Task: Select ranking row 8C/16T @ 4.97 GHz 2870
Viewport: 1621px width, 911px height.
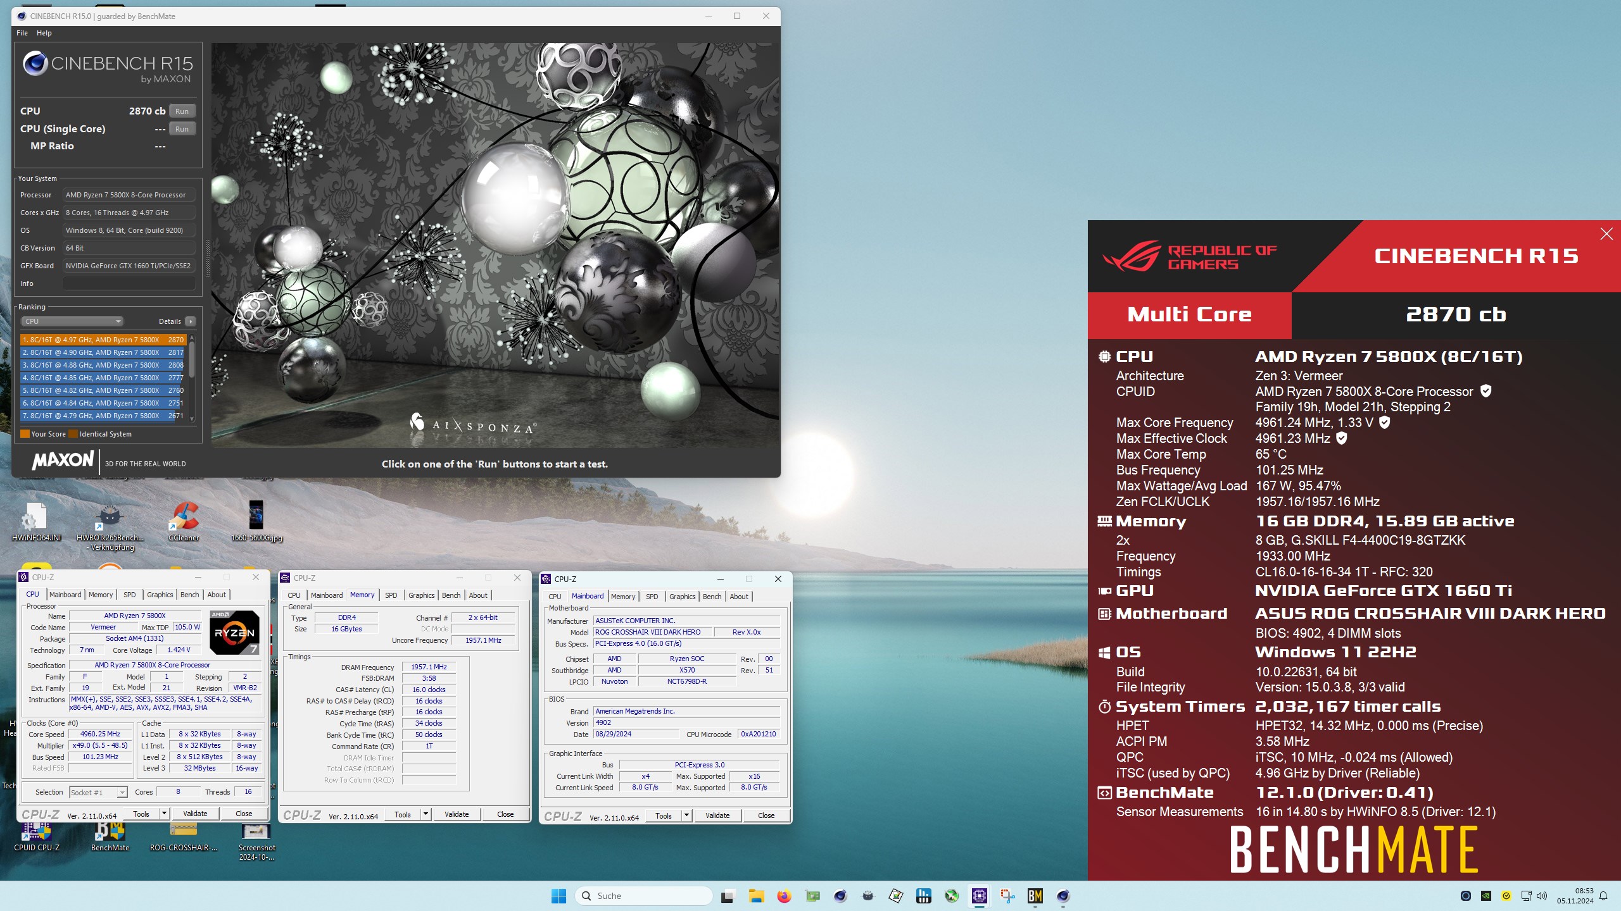Action: coord(103,340)
